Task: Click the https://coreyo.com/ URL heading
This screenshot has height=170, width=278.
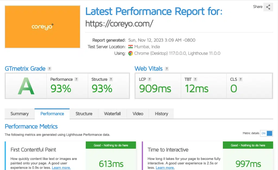Action: click(119, 24)
